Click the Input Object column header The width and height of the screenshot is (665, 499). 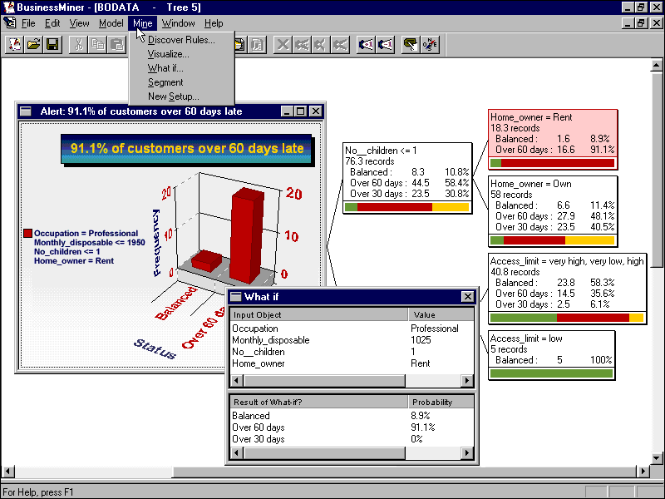pos(319,315)
